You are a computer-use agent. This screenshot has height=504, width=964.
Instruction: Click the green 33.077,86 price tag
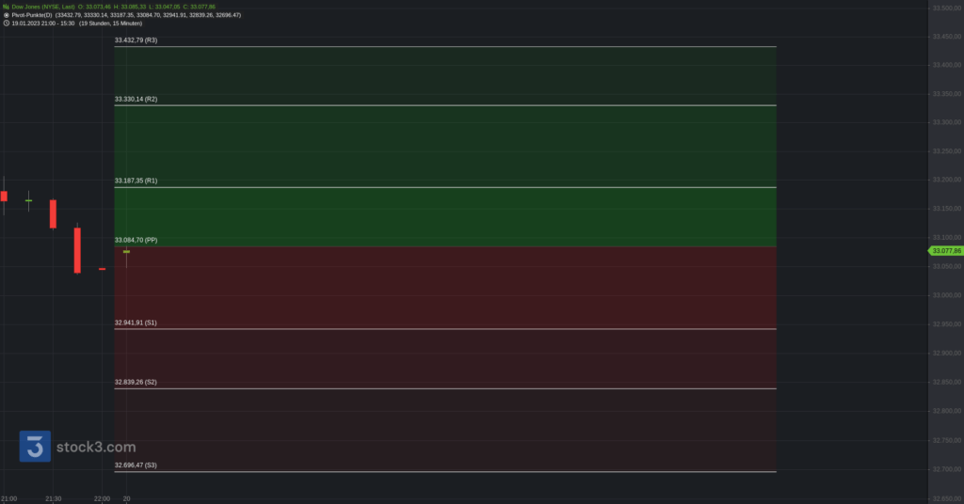[945, 250]
